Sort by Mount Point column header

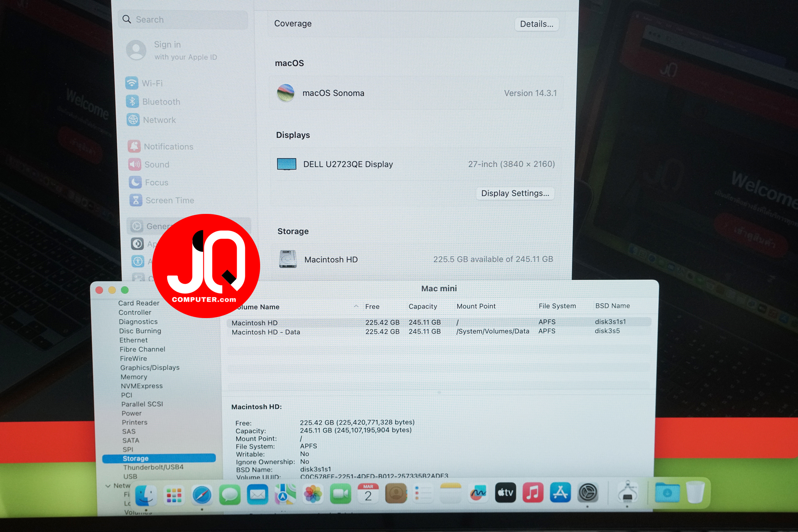click(x=476, y=306)
